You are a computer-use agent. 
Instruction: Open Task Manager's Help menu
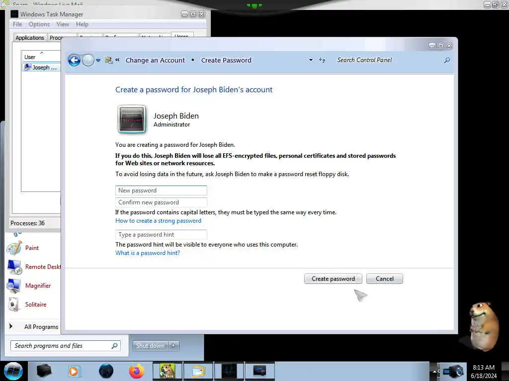[82, 24]
